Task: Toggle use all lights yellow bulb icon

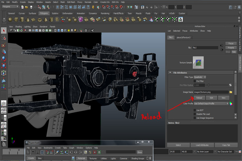Action: pyautogui.click(x=69, y=31)
